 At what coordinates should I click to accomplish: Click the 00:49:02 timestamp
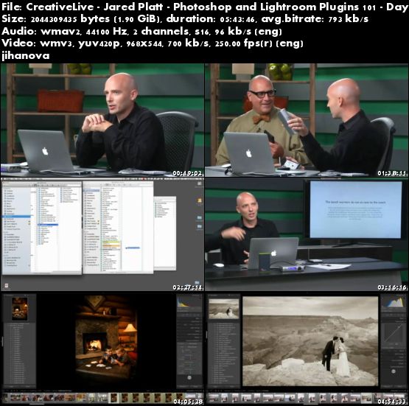tap(187, 173)
